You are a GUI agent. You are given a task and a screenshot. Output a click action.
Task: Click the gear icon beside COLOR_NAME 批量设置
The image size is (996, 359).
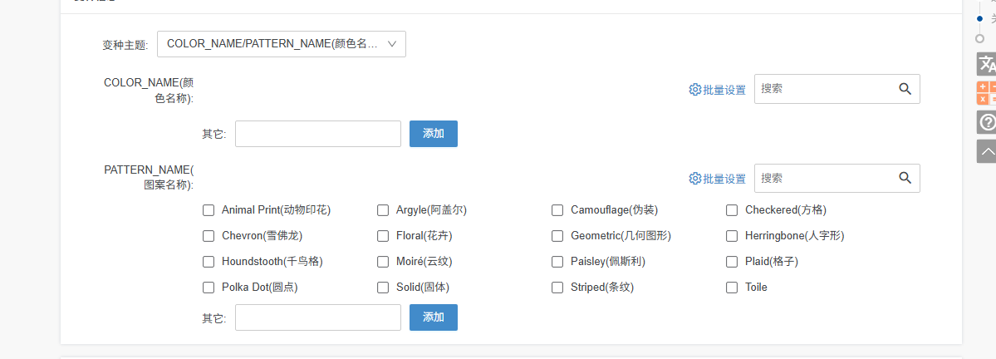click(x=695, y=90)
